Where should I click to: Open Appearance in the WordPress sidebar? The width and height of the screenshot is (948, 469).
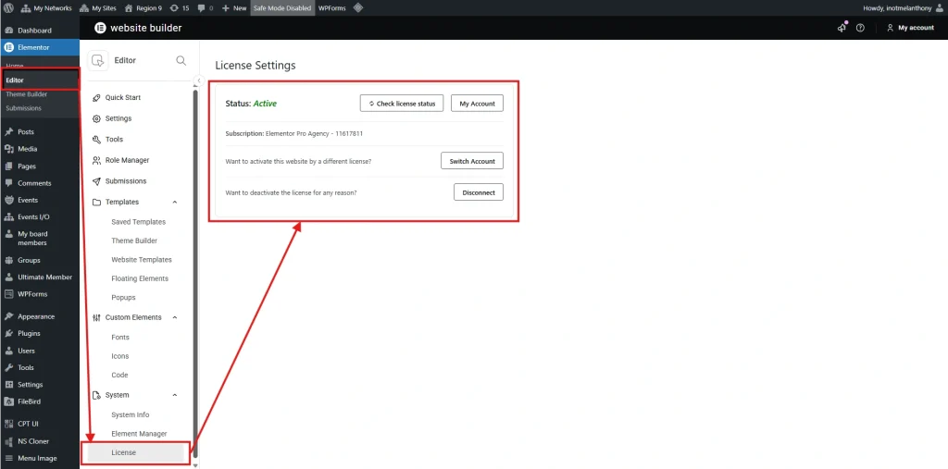click(x=39, y=316)
